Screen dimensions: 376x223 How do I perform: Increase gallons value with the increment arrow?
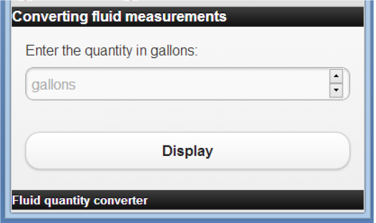point(336,76)
